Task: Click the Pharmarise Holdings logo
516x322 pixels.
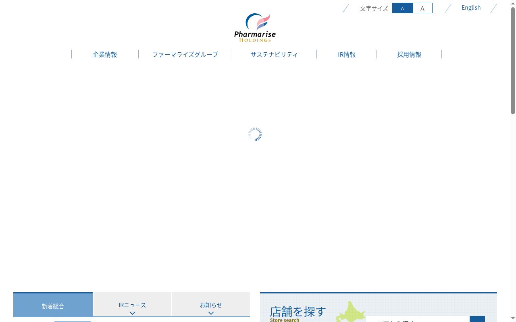Action: pyautogui.click(x=255, y=28)
